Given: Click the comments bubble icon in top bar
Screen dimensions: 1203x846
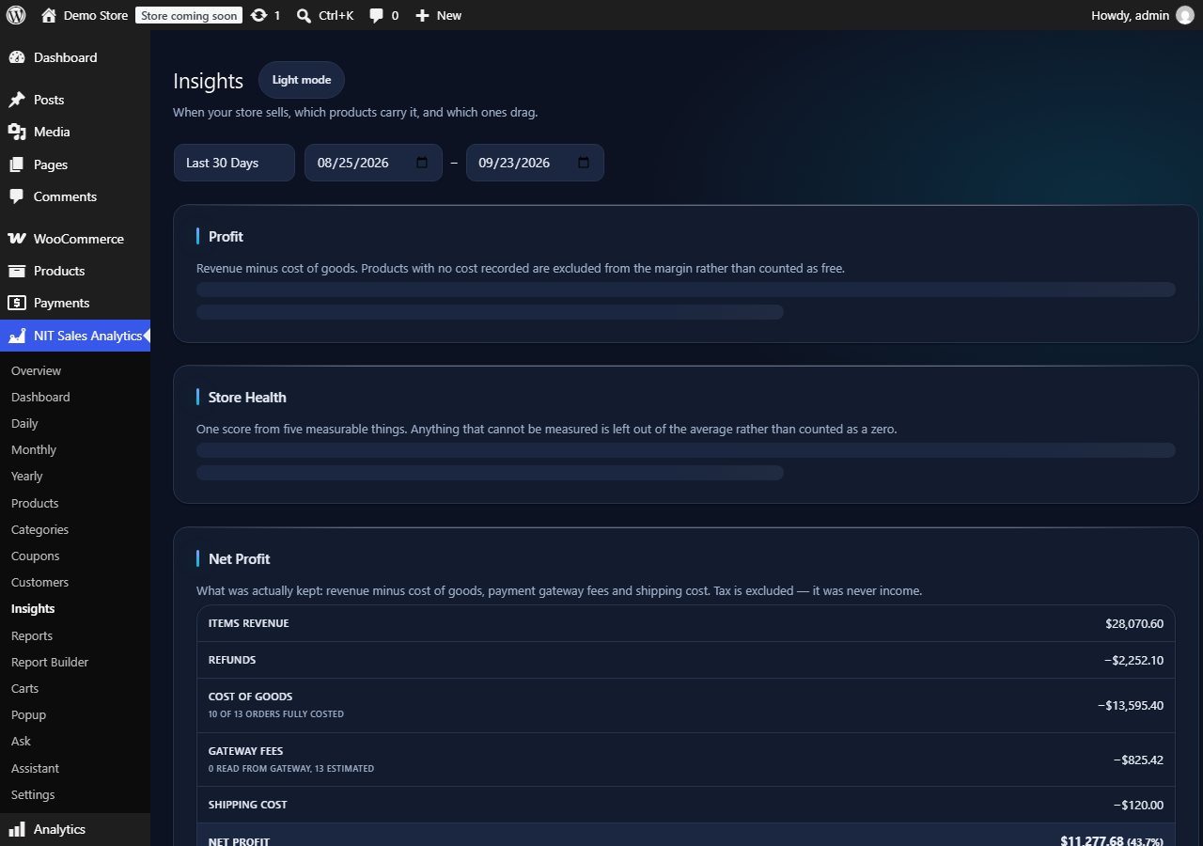Looking at the screenshot, I should click(x=377, y=16).
